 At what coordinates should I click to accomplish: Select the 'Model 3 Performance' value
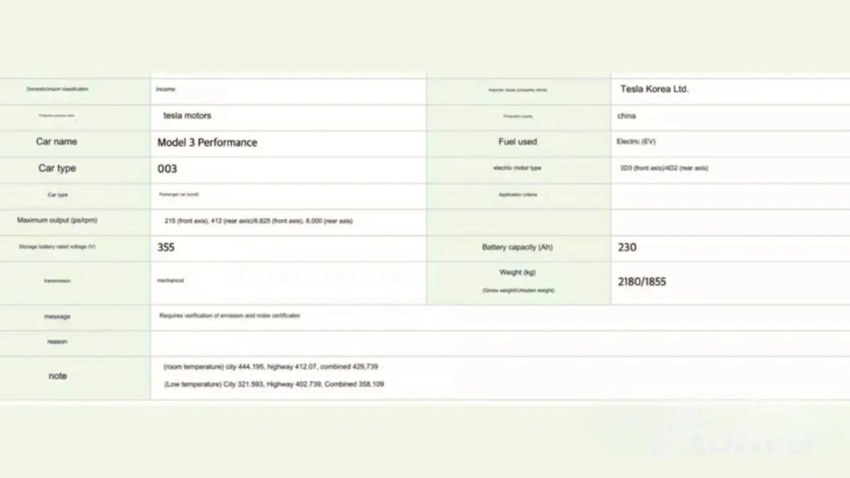(x=207, y=142)
